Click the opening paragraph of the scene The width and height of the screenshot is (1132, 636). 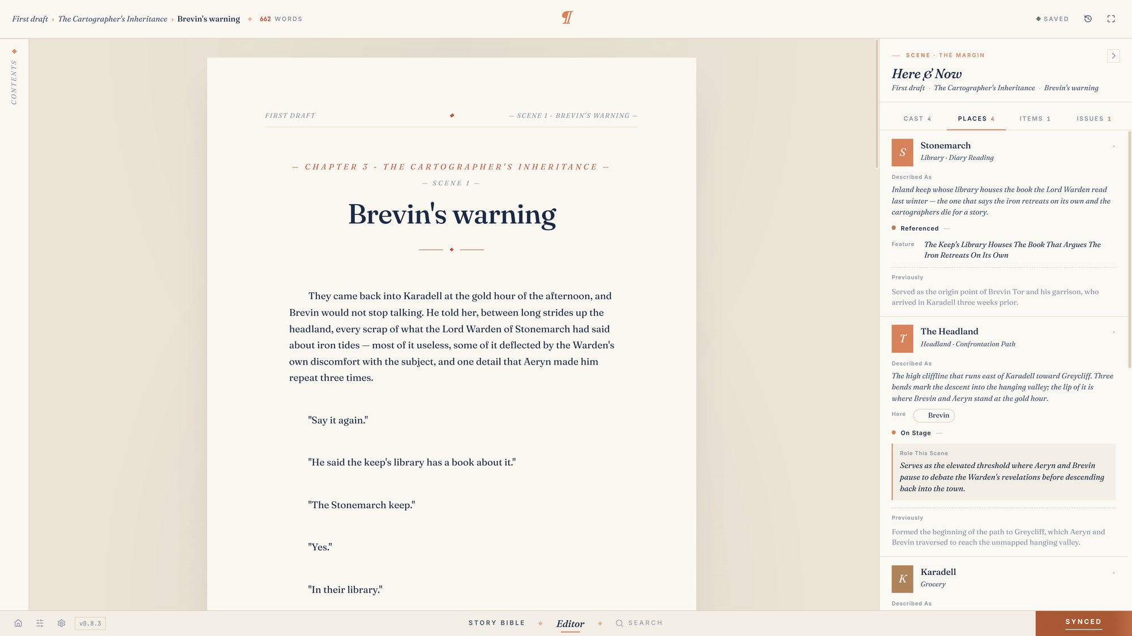click(x=452, y=337)
